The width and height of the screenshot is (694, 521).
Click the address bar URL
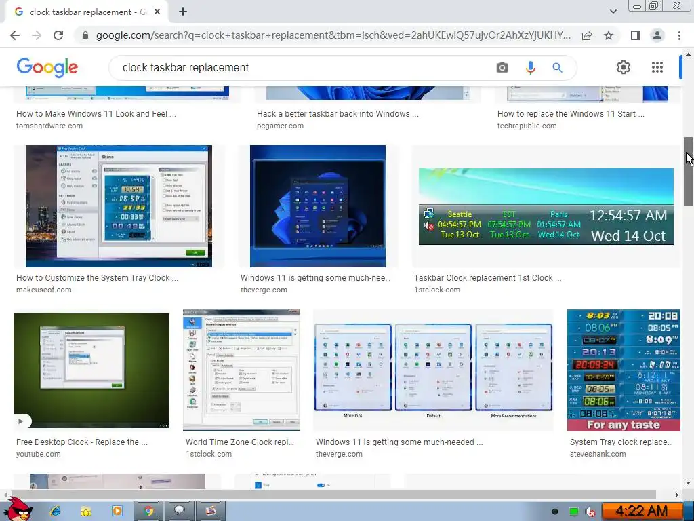pos(333,35)
